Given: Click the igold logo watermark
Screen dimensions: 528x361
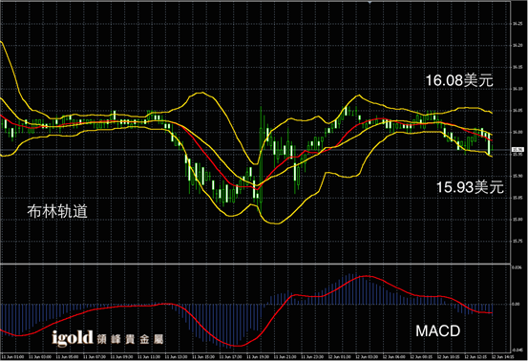Looking at the screenshot, I should tap(72, 338).
